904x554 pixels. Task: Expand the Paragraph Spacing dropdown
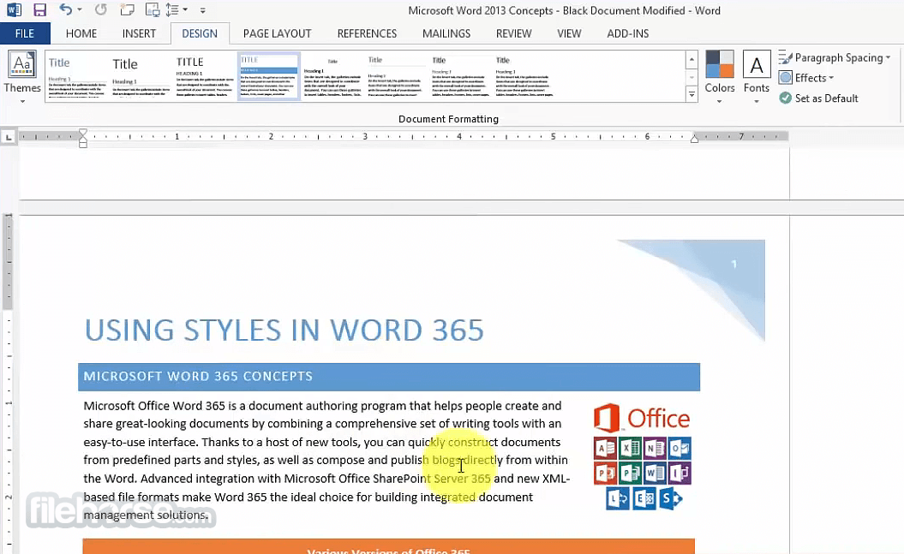[888, 57]
